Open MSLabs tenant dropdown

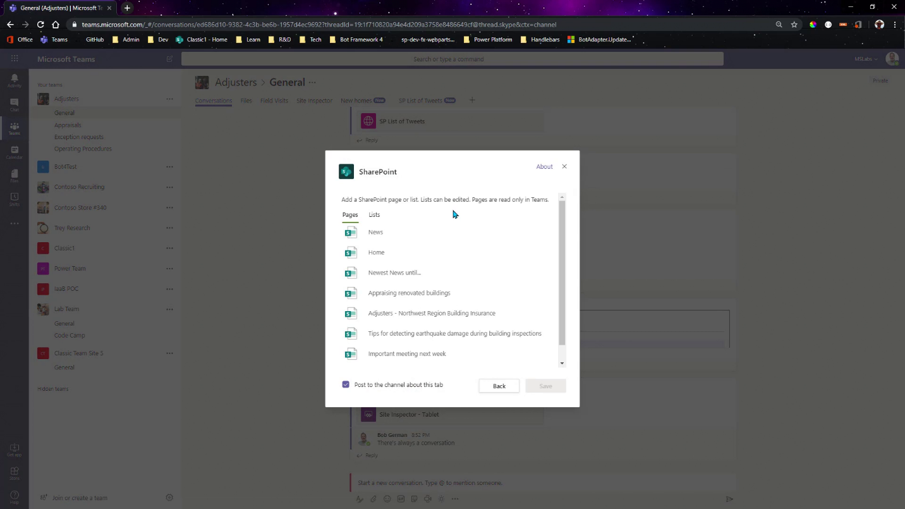point(866,59)
